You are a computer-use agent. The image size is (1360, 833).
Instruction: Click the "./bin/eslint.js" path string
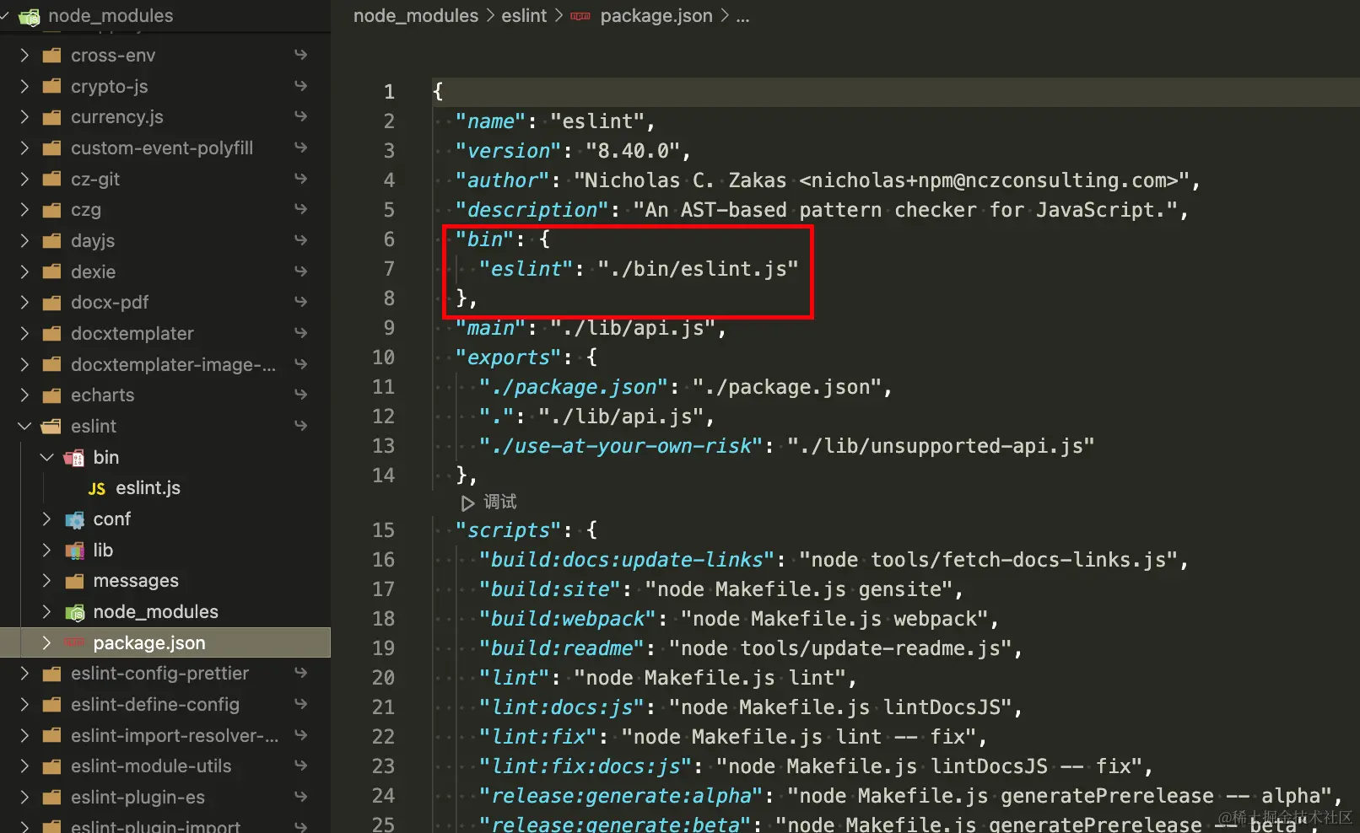[x=698, y=269]
